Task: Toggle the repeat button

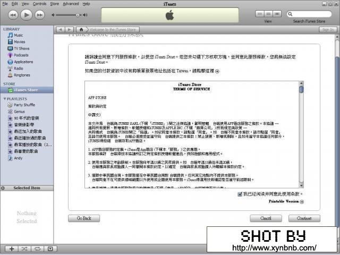Action: tap(37, 249)
